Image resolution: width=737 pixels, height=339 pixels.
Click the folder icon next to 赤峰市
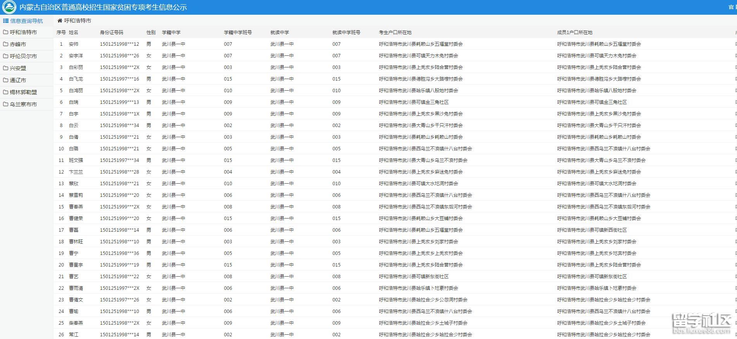5,44
